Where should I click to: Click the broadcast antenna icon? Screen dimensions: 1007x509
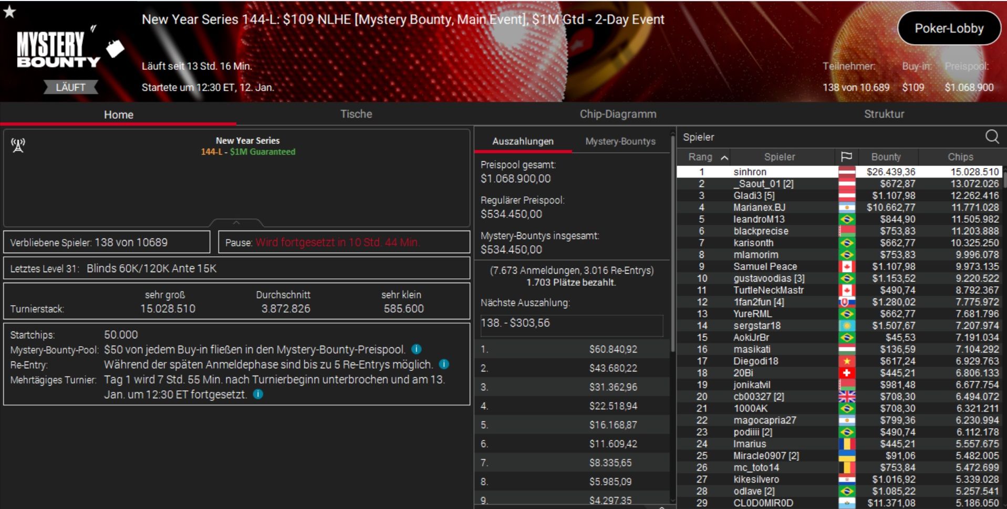(x=18, y=145)
